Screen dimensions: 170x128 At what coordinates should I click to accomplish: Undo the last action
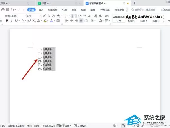tap(12, 10)
